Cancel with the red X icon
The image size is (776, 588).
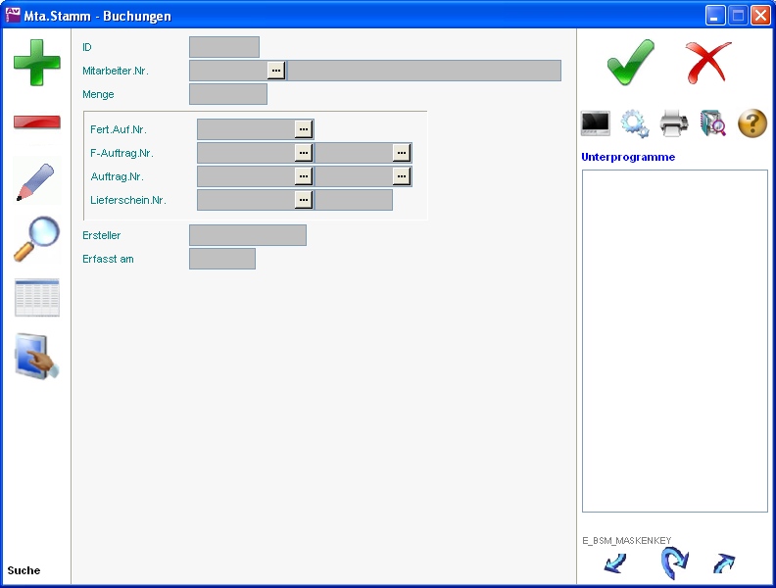[x=707, y=63]
